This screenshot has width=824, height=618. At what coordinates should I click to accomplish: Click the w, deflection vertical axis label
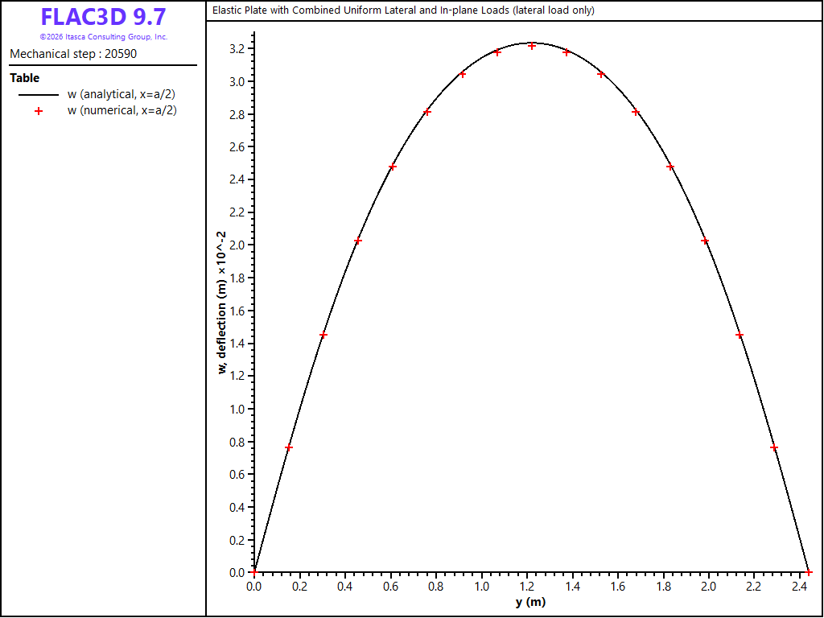click(222, 303)
